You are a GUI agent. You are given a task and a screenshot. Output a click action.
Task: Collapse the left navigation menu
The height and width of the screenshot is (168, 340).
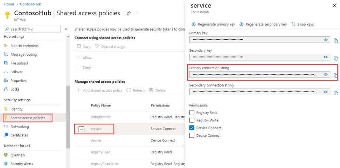tap(66, 29)
